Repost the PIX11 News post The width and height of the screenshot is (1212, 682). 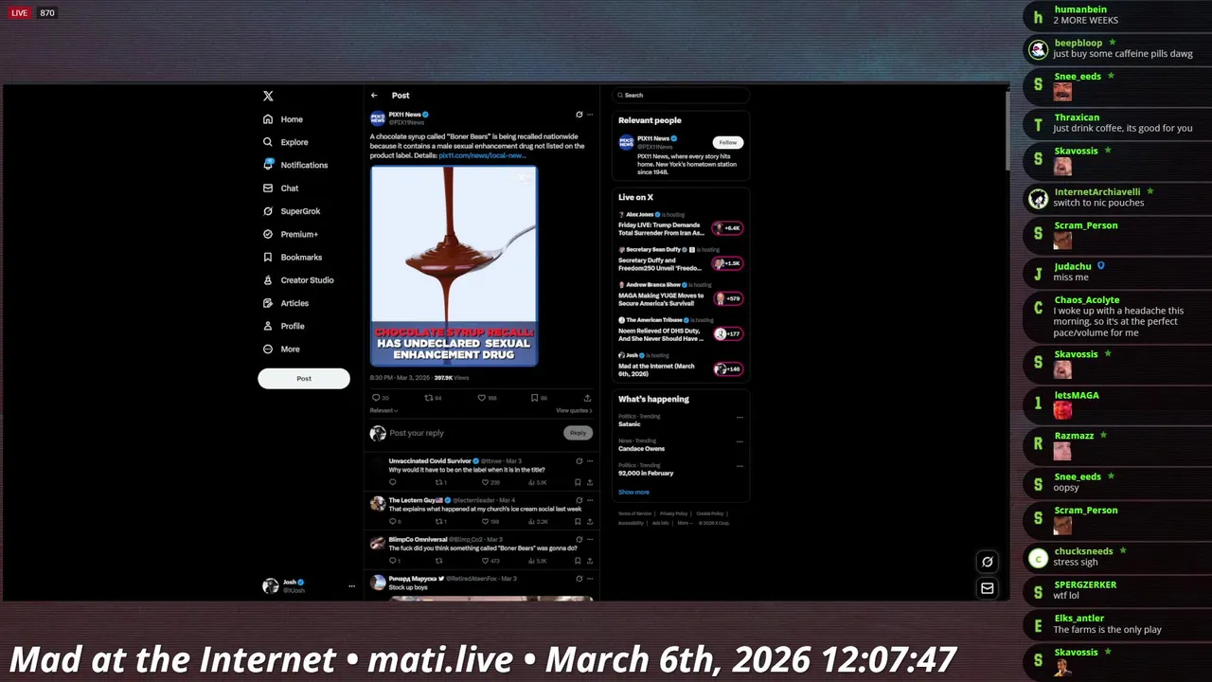coord(428,398)
